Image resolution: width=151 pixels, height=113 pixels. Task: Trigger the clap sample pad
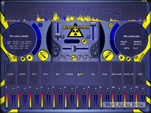pos(93,74)
